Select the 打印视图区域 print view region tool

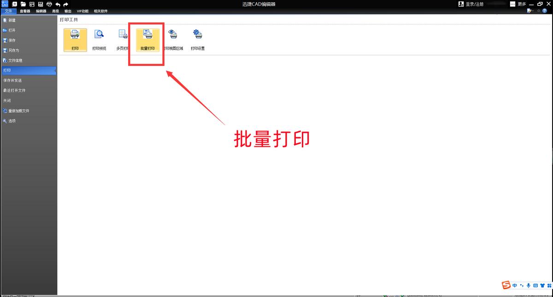click(173, 39)
